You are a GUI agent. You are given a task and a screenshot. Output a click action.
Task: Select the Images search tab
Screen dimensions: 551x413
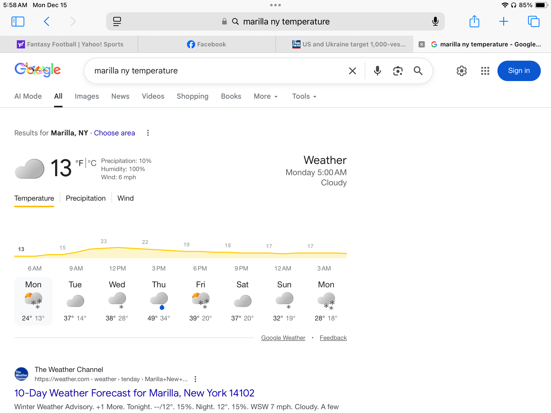(87, 96)
